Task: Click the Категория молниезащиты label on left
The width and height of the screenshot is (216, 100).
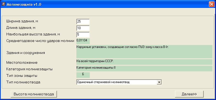Action: click(29, 69)
